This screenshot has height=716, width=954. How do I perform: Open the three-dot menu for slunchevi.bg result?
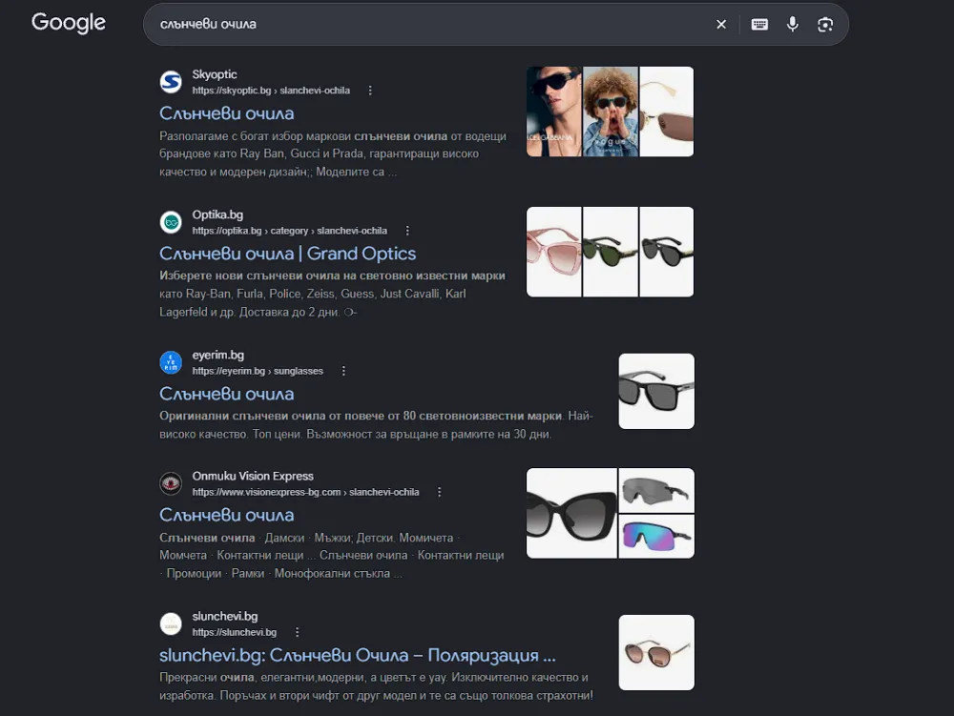[x=297, y=632]
